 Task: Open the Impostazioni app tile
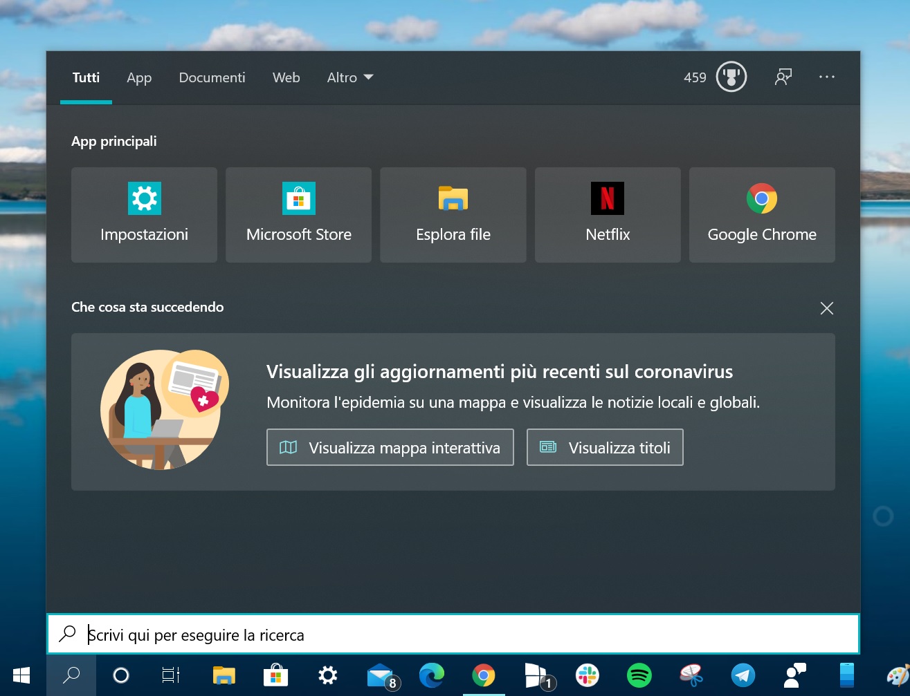(144, 215)
